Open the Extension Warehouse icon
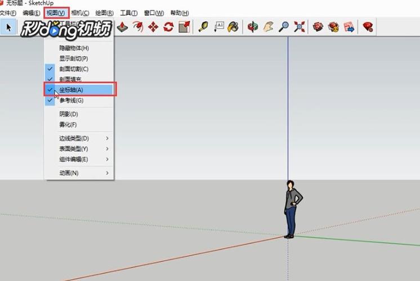 coord(333,27)
